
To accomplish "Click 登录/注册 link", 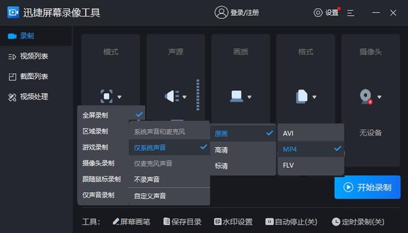I will pyautogui.click(x=245, y=12).
